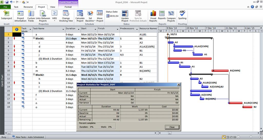Click the indicator info column header

(17, 29)
